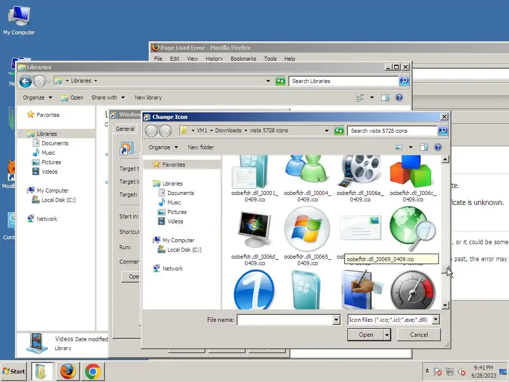Select Pictures in Change Icon navigation pane
Viewport: 509px width, 382px height.
pos(172,212)
